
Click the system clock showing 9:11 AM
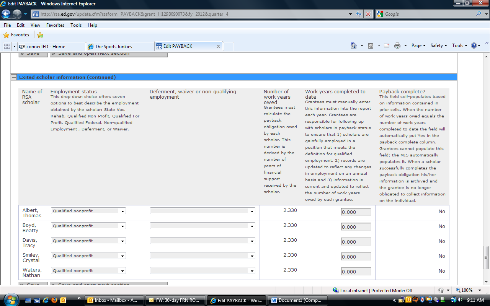(x=475, y=300)
